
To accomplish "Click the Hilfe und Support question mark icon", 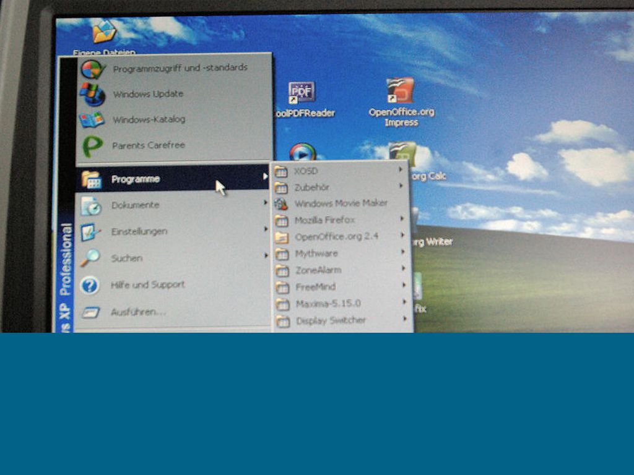I will click(x=90, y=285).
